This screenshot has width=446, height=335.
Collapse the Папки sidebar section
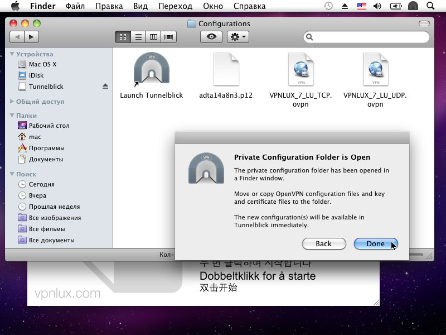pos(12,116)
